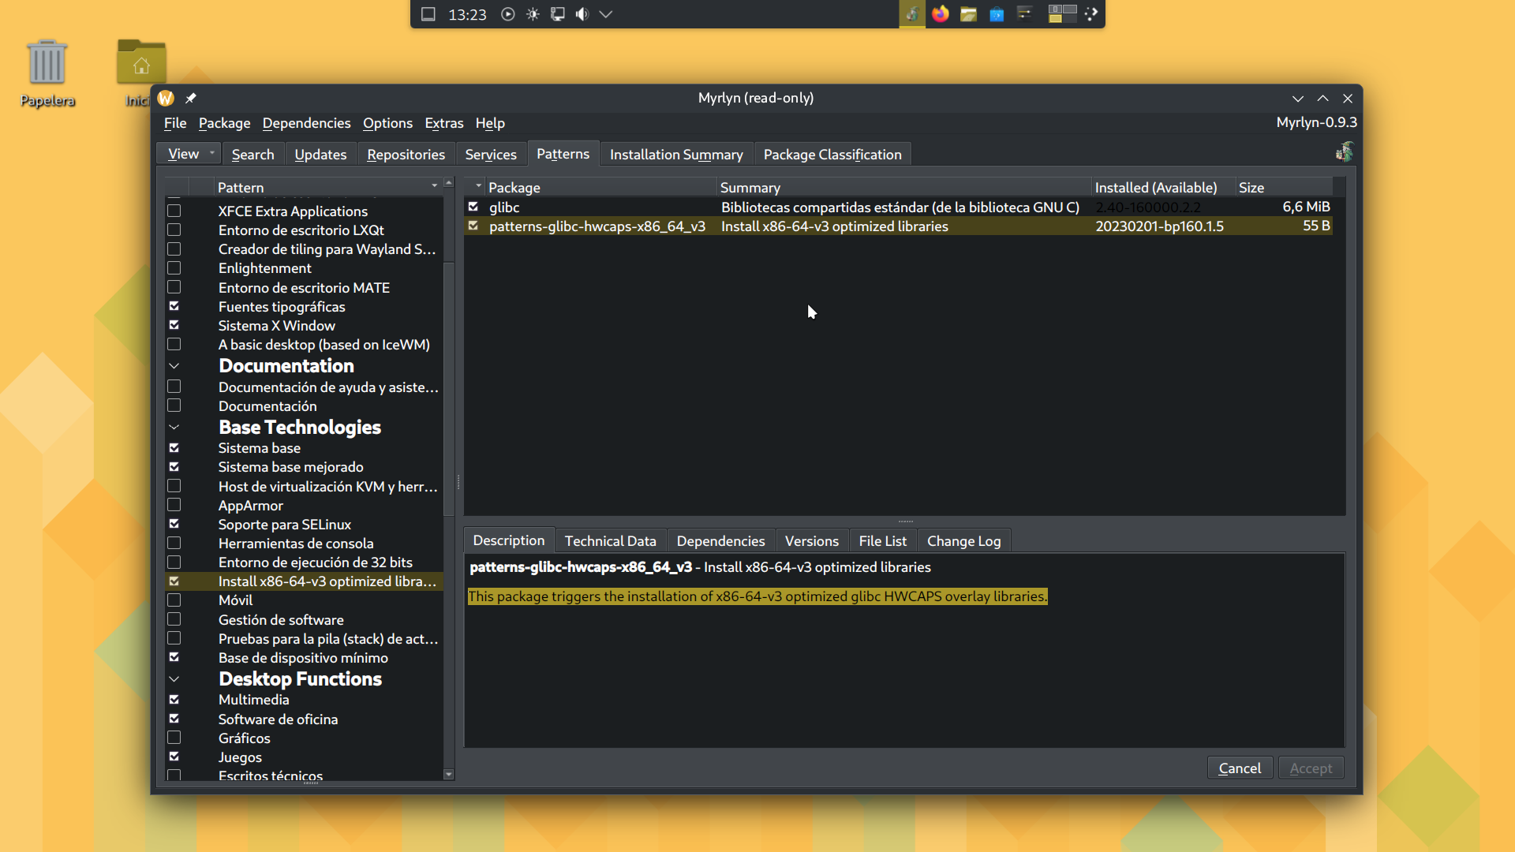Open the audio volume tray icon
This screenshot has width=1515, height=852.
pos(582,14)
